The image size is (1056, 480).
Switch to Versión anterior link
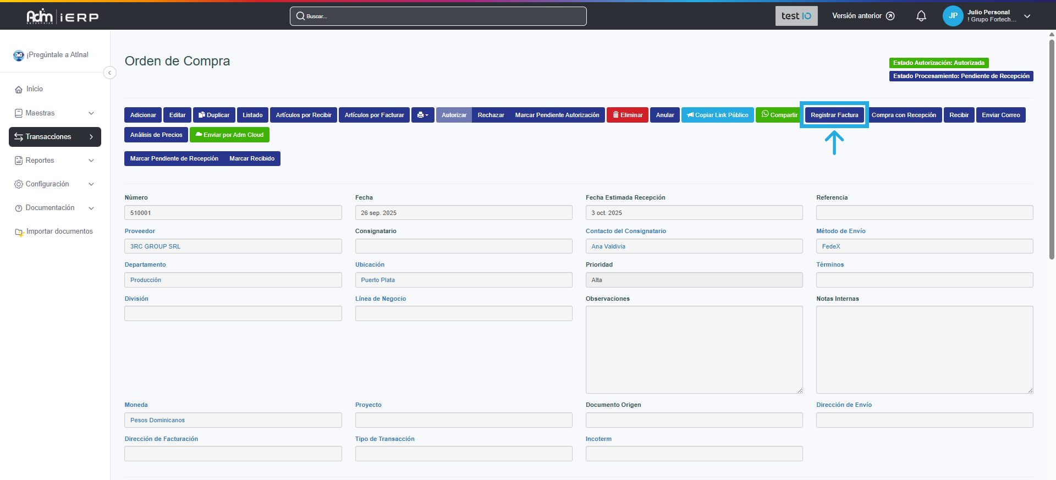[x=862, y=16]
